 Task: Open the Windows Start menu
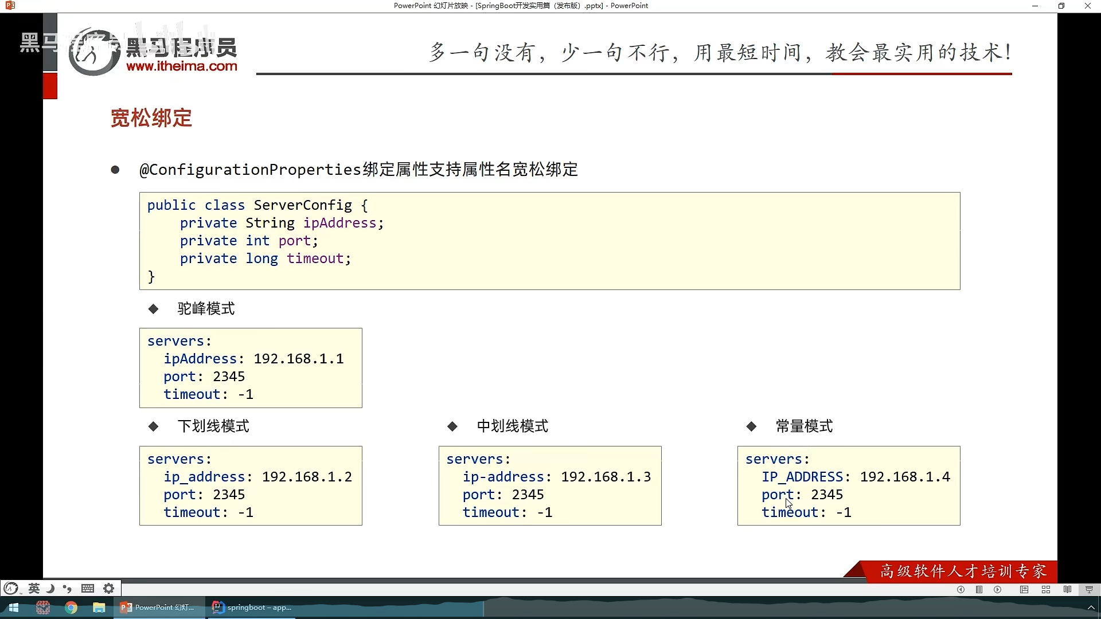(13, 608)
